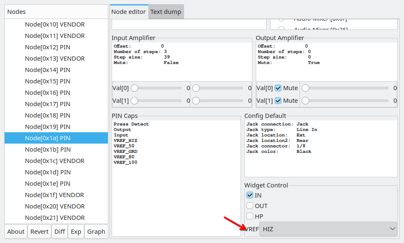Select Node[0x18] PIN row
This screenshot has height=243, width=404.
point(56,115)
